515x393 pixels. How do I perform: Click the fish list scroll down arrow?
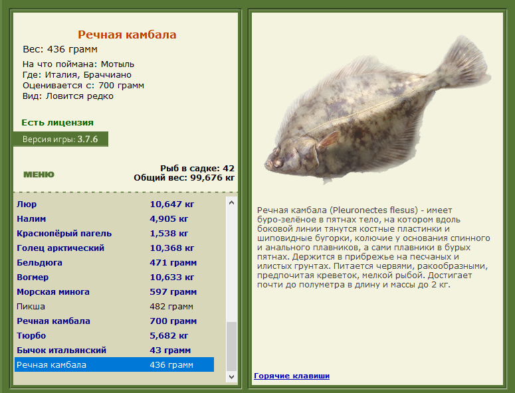(231, 376)
